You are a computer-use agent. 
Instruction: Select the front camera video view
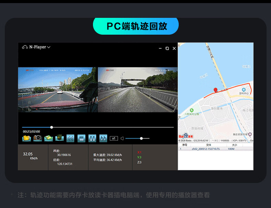(58, 89)
